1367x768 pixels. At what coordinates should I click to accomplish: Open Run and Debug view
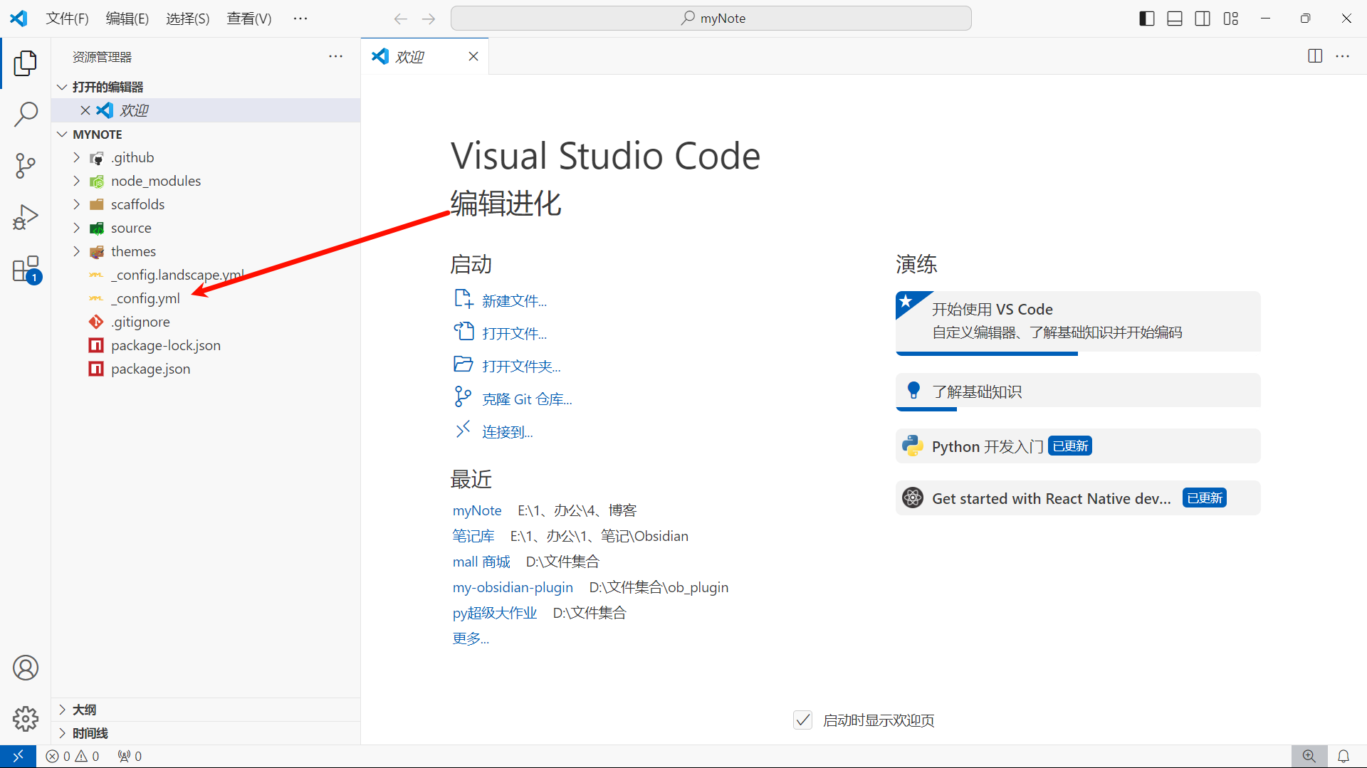click(x=26, y=218)
